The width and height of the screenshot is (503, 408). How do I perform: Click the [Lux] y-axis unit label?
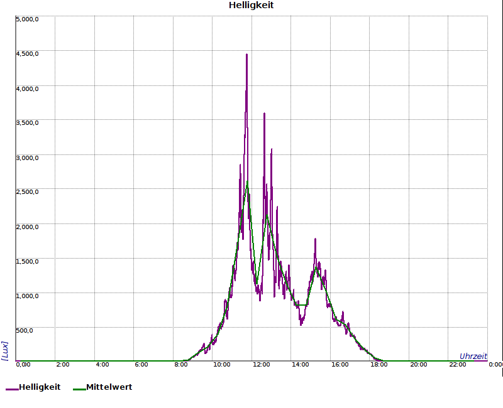[5, 351]
